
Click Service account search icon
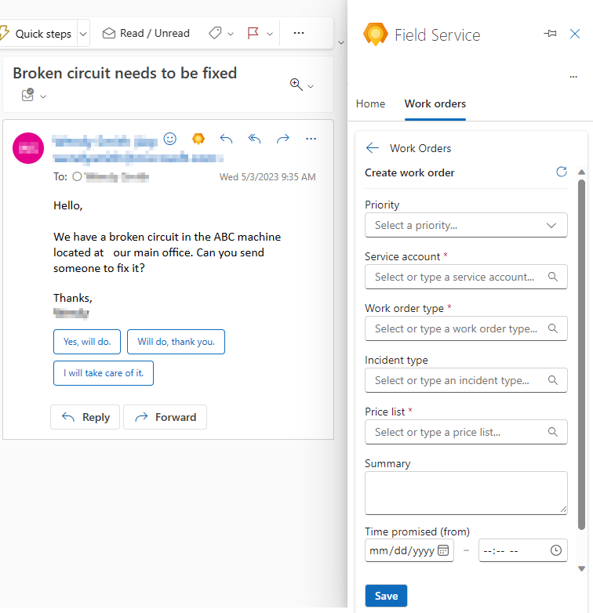(552, 277)
